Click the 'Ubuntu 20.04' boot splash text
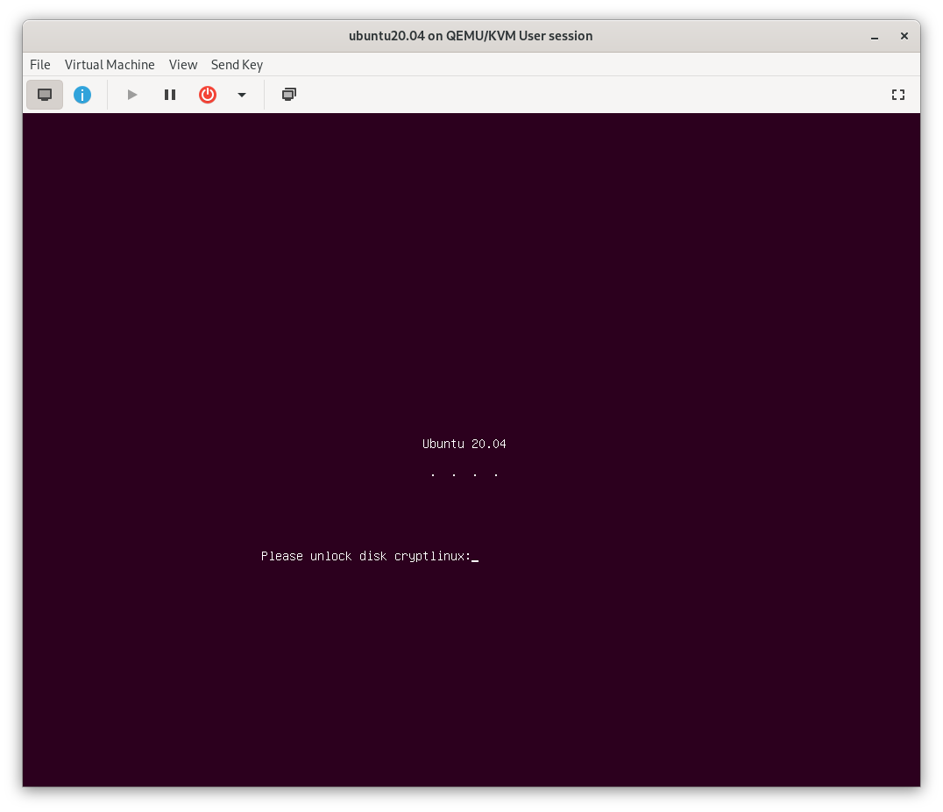Viewport: 943px width, 812px height. (x=464, y=444)
